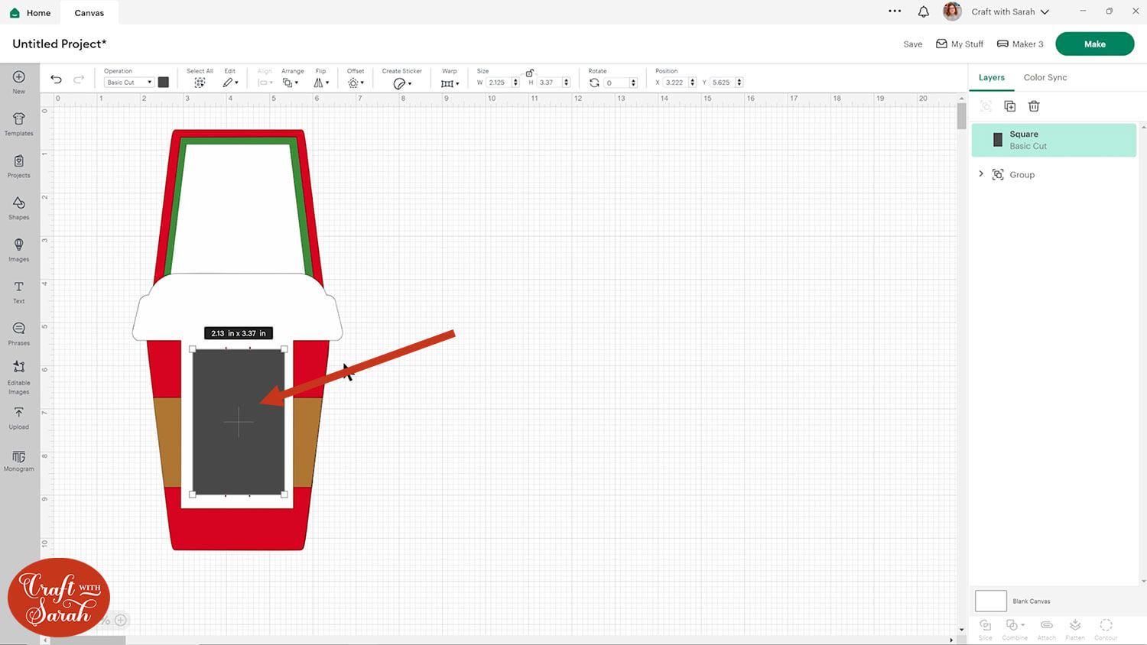Open the Upload panel

(19, 417)
